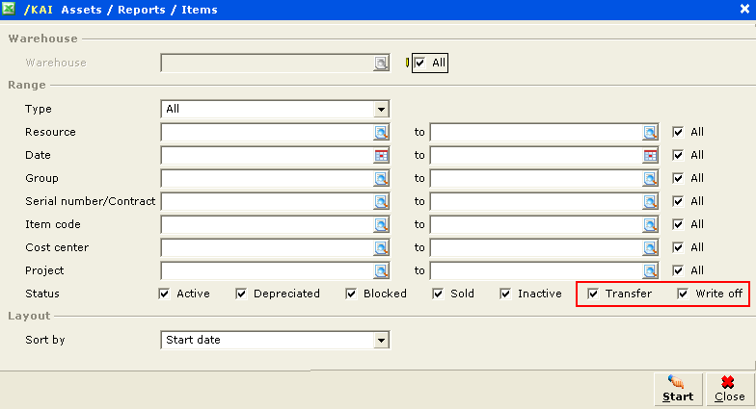
Task: Toggle the Resource All checkbox
Action: pos(678,132)
